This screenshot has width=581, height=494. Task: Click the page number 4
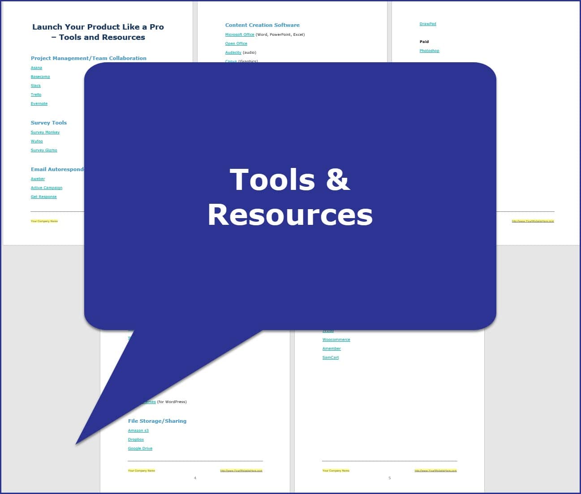tap(195, 478)
